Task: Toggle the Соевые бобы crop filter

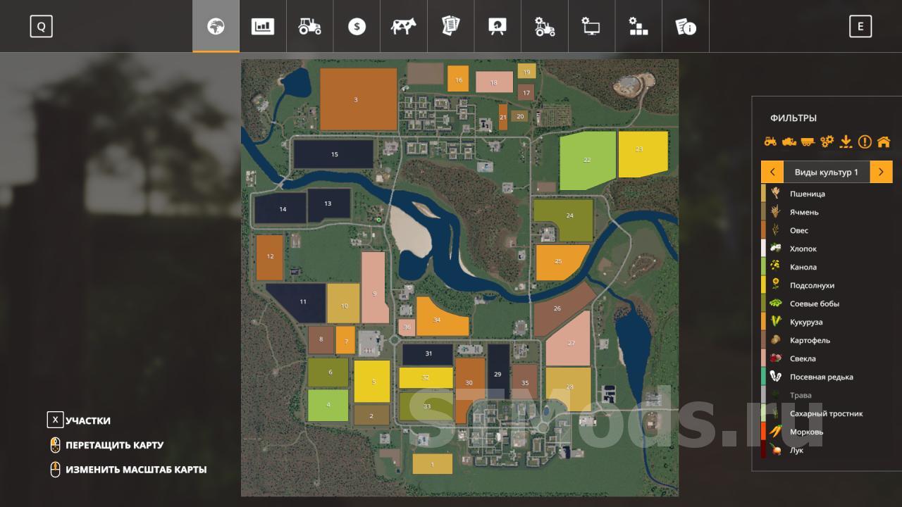Action: (827, 303)
